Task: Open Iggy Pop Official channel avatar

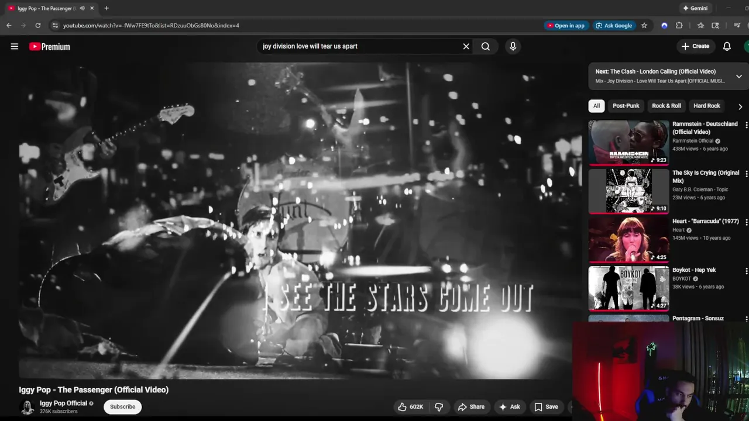Action: pyautogui.click(x=28, y=407)
